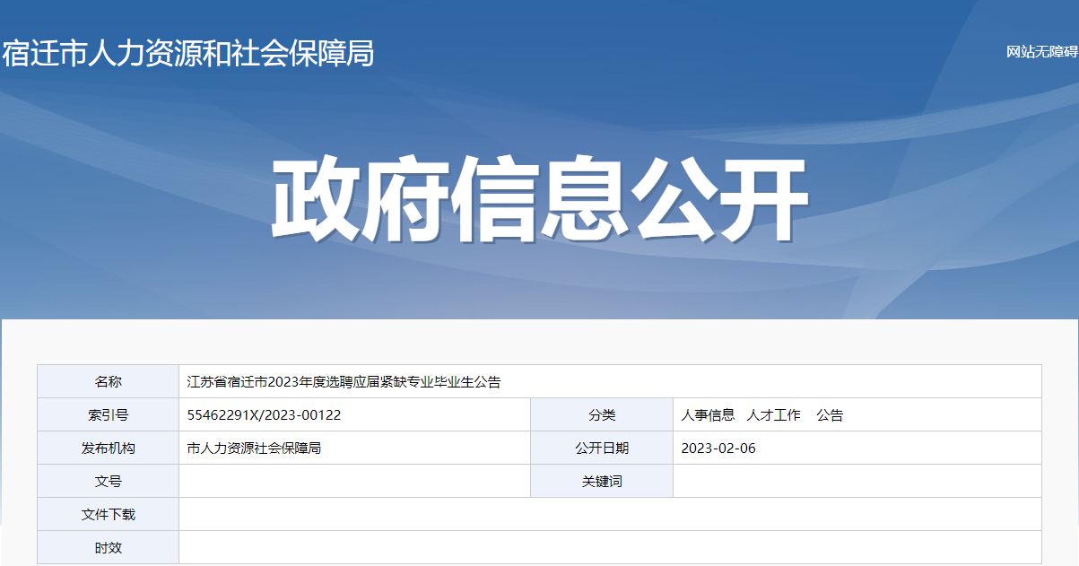Click the 公开日期 label cell
The image size is (1079, 566).
602,448
